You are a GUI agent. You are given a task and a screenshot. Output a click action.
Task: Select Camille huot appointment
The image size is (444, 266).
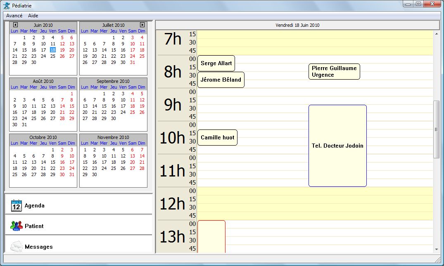(217, 138)
